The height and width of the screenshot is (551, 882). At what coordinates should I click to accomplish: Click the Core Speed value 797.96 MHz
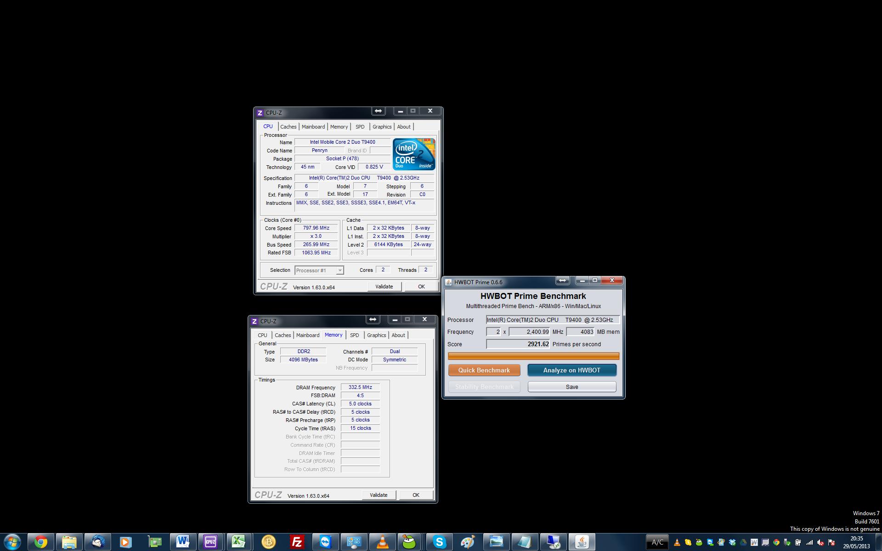coord(316,228)
